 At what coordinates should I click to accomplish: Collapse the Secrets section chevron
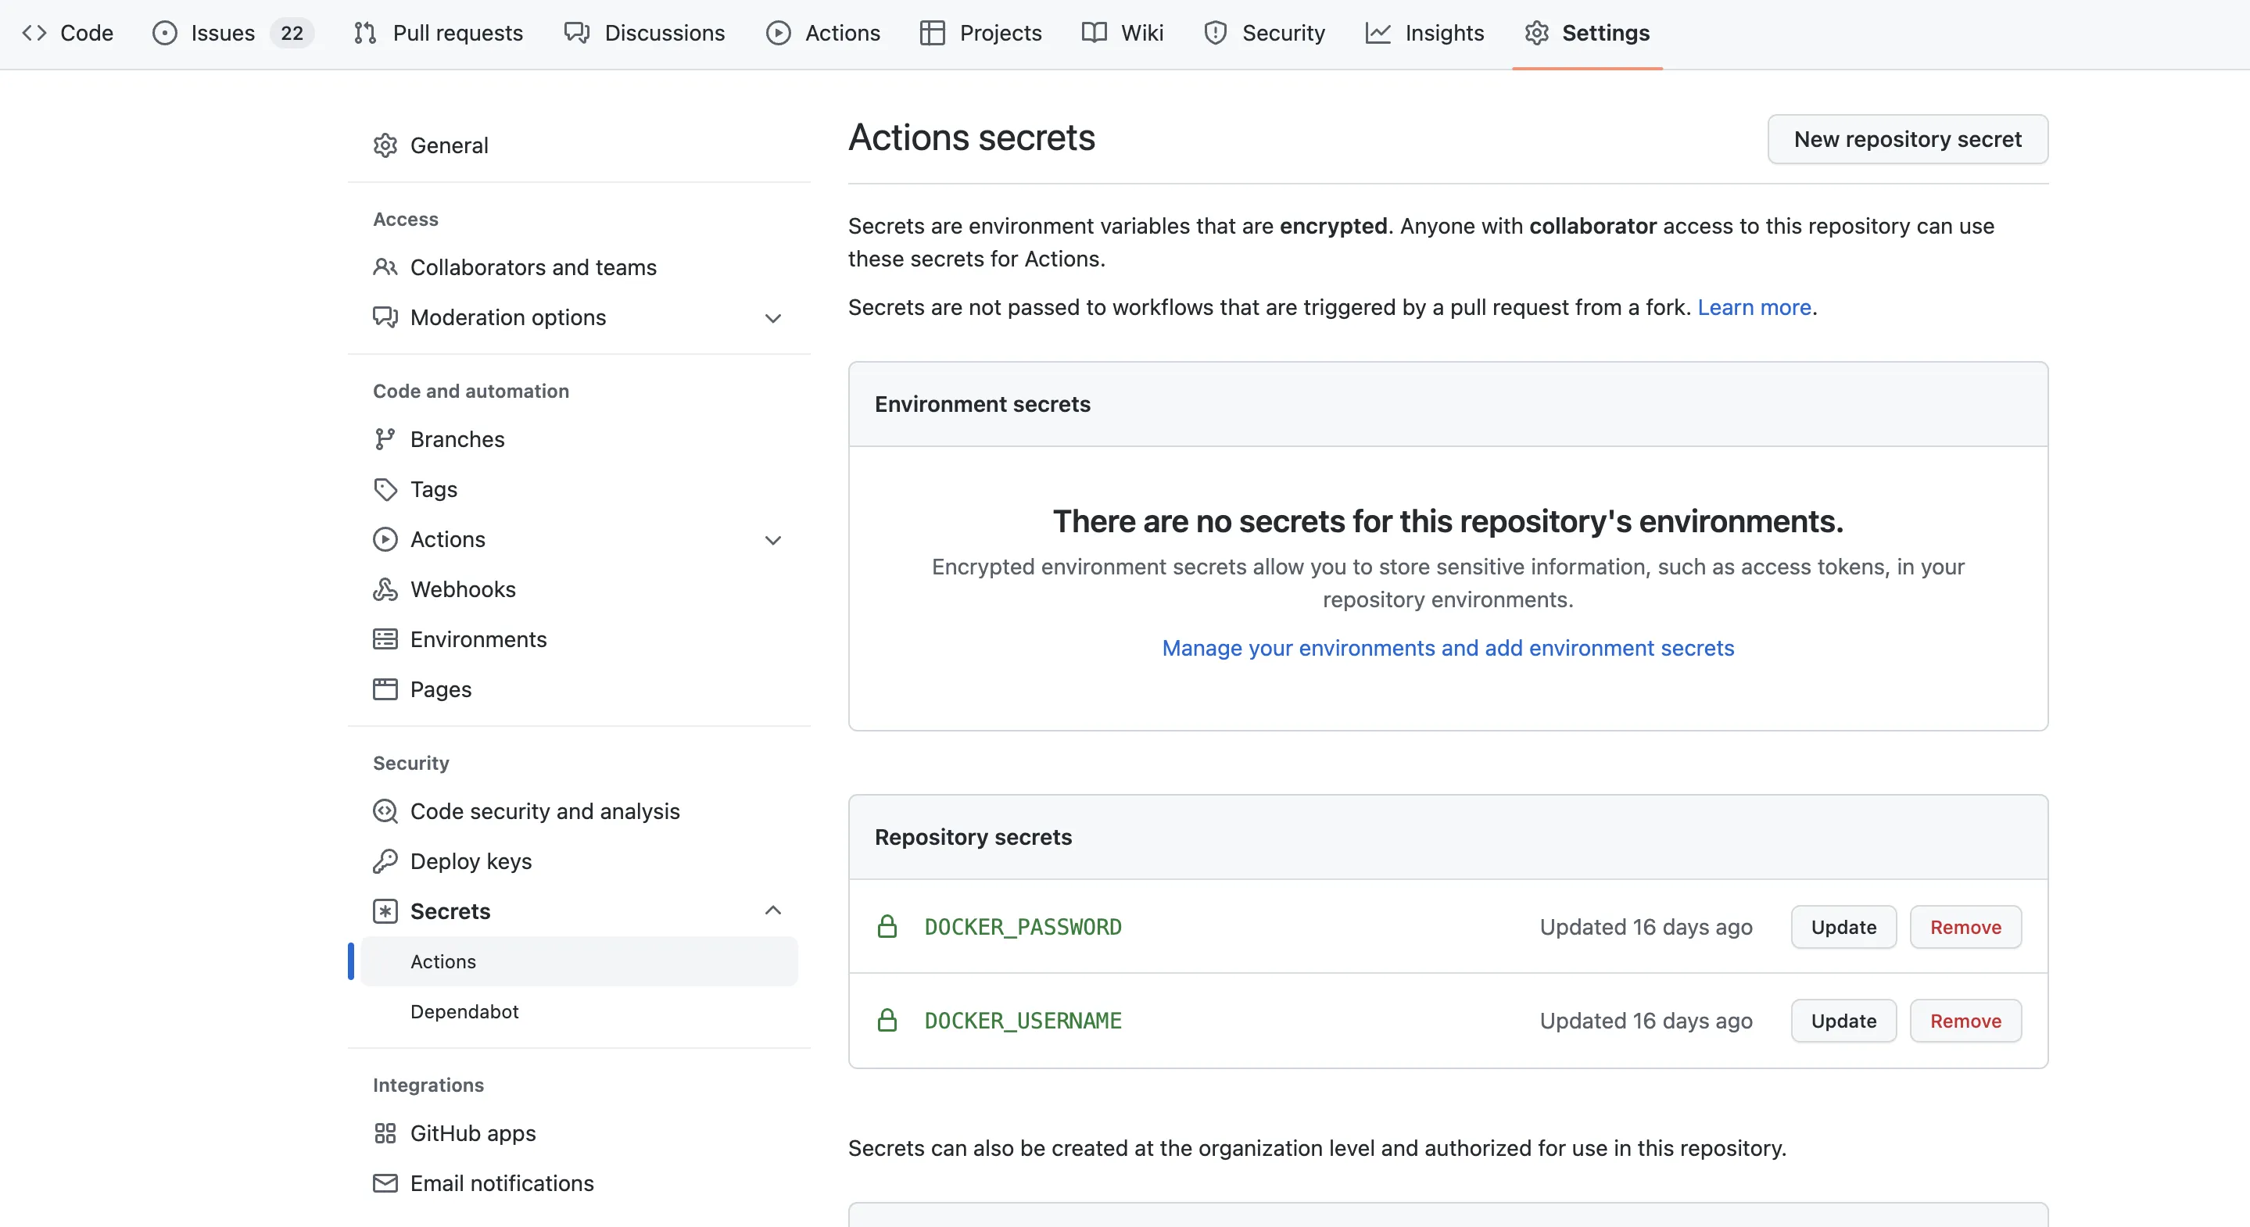click(772, 910)
